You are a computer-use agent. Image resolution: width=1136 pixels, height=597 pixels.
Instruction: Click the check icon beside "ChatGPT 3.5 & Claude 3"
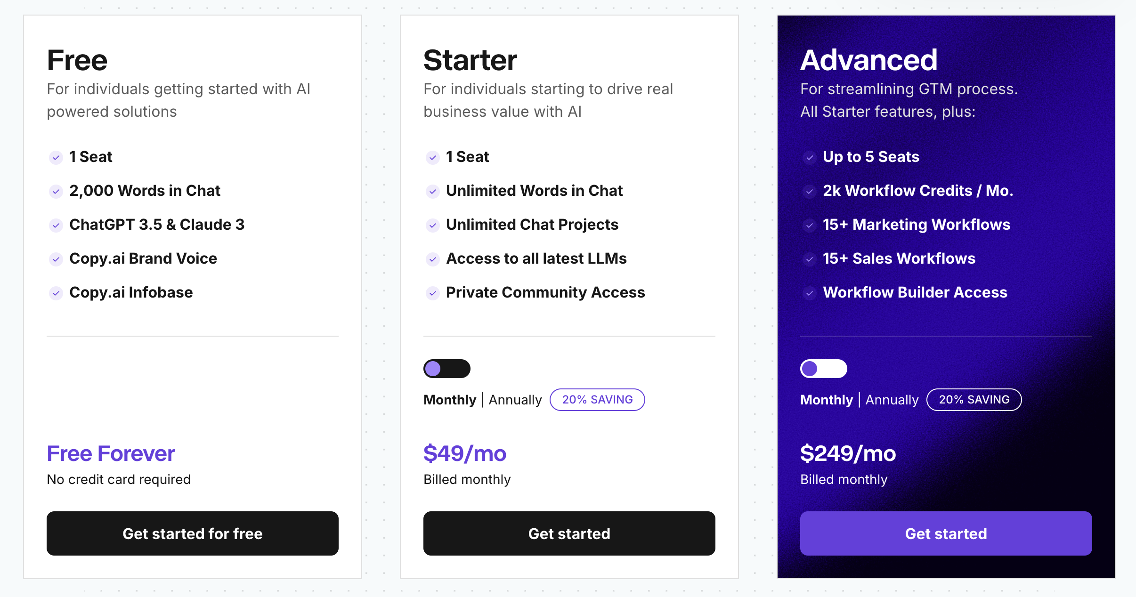(x=56, y=226)
